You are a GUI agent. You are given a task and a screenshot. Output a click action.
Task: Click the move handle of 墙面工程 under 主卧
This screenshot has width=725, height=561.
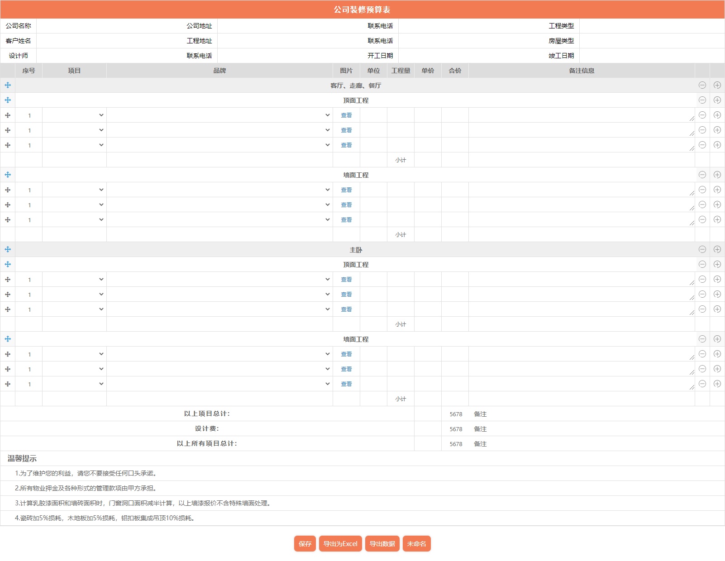pos(8,339)
